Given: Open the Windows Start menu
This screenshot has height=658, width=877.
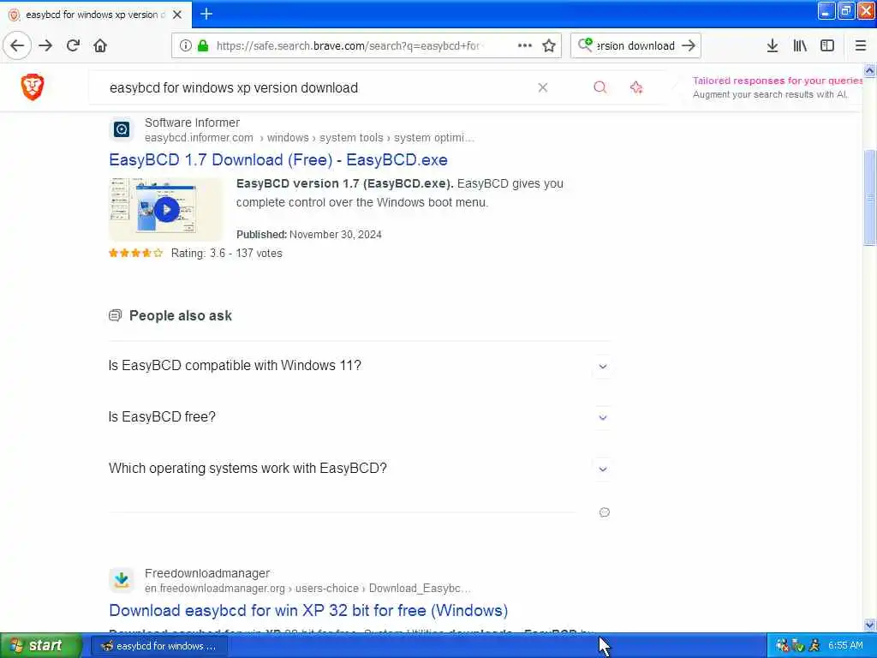Looking at the screenshot, I should click(40, 646).
